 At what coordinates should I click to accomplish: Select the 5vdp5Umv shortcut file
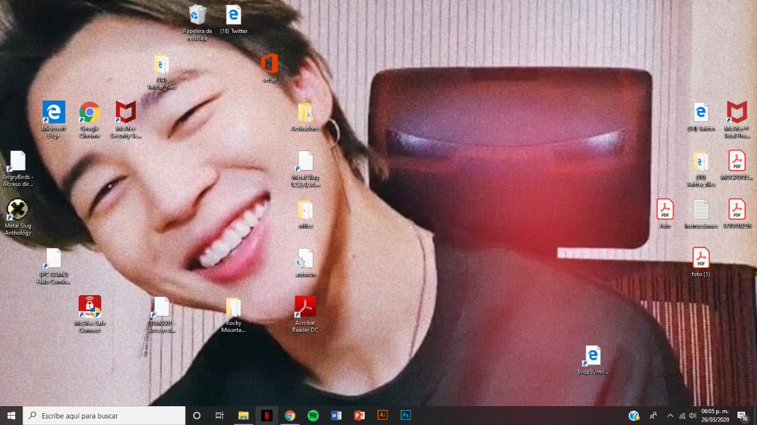pos(592,356)
